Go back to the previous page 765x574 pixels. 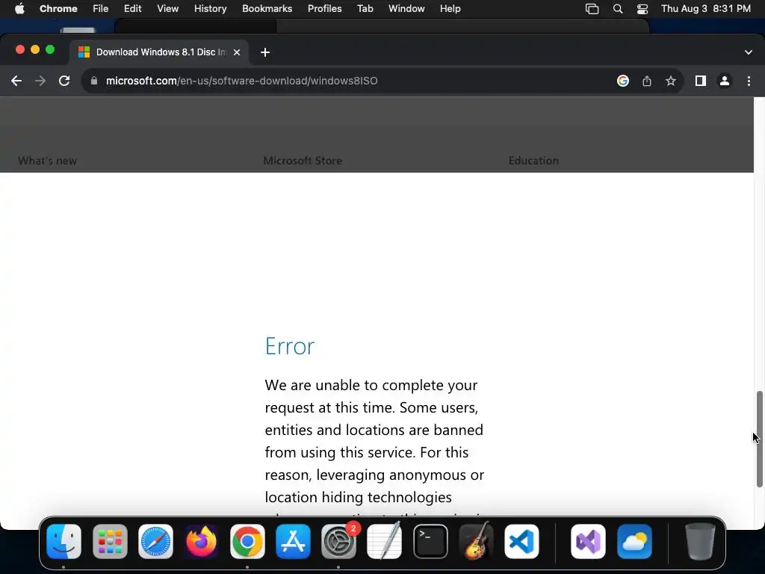[16, 81]
